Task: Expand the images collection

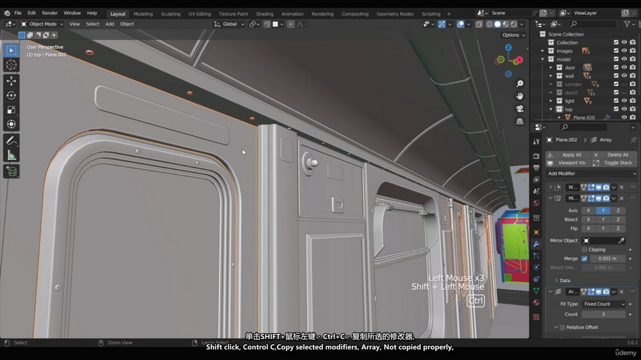Action: (543, 51)
